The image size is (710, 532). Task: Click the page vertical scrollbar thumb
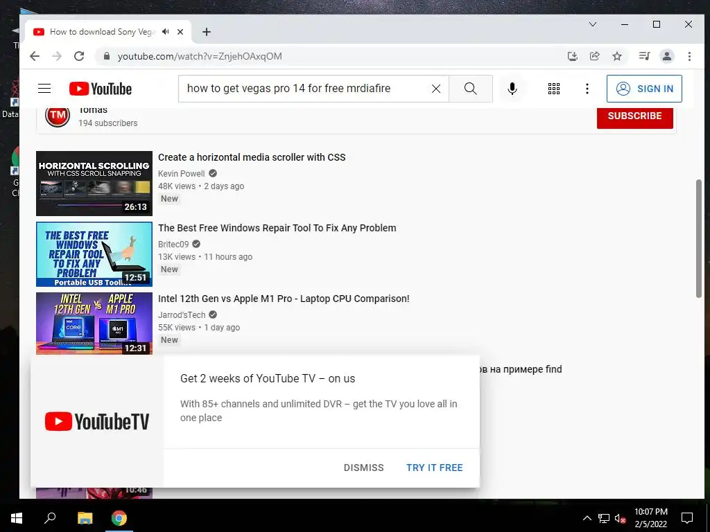699,238
